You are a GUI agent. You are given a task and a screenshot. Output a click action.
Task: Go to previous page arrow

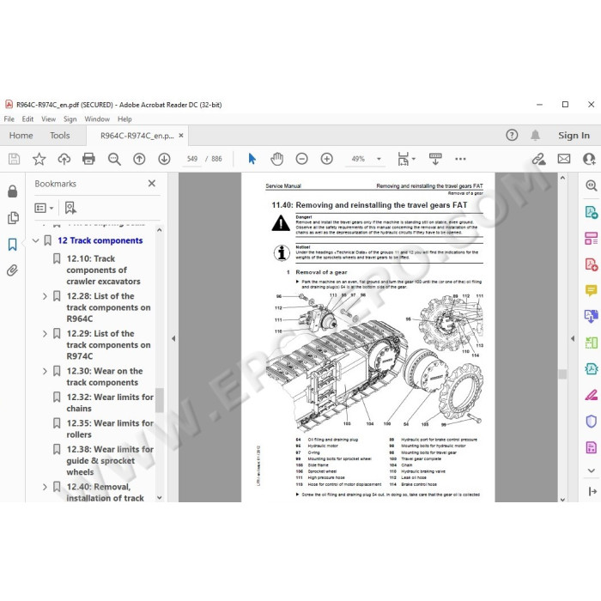tap(139, 159)
